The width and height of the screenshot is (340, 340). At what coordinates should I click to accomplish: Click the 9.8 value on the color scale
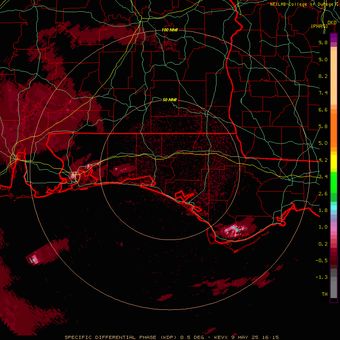pos(323,42)
